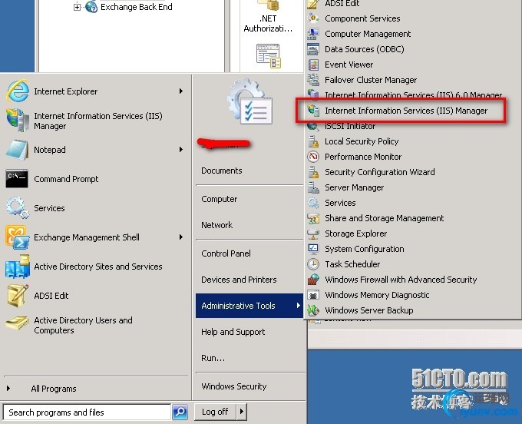Click Event Viewer icon
522x424 pixels.
[313, 65]
